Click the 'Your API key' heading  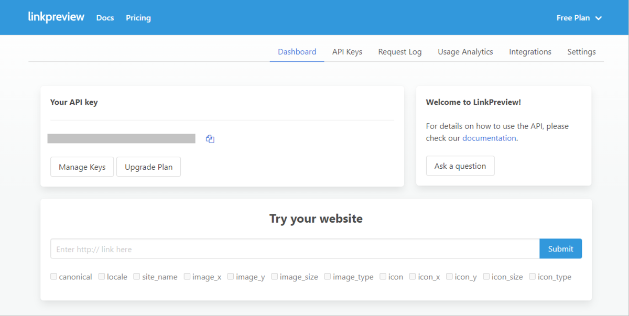click(74, 102)
